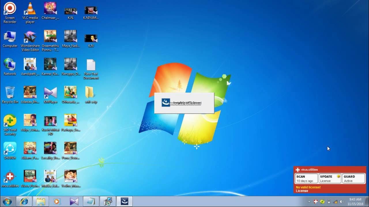369x207 pixels.
Task: Select the Maya_Nad video file
Action: click(x=71, y=39)
